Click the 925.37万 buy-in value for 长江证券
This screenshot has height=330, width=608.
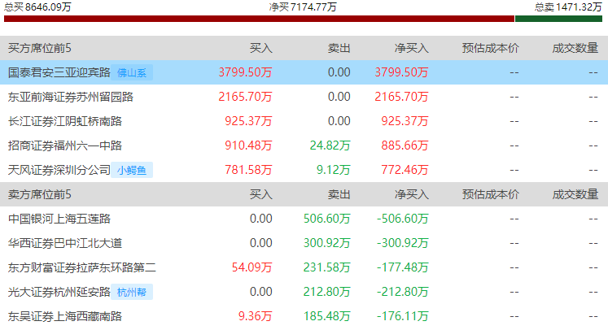248,121
